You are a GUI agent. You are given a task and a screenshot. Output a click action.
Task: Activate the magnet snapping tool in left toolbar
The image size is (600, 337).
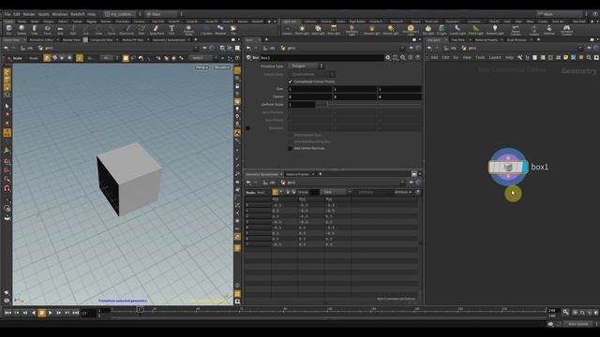coord(7,188)
